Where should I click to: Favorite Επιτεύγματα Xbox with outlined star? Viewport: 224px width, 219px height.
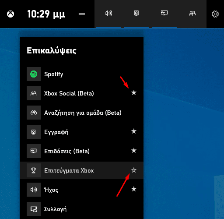(x=134, y=170)
